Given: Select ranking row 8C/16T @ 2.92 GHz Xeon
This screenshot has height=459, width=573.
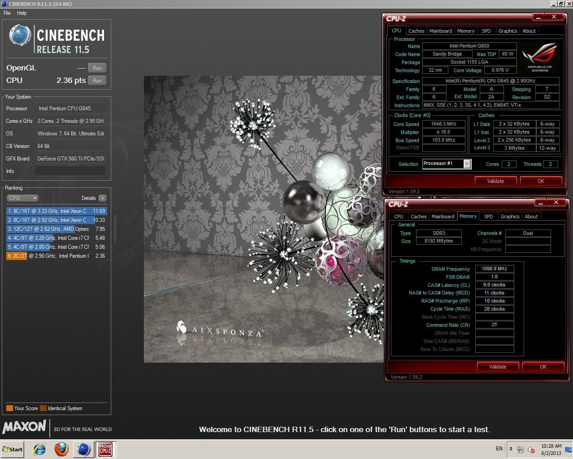Looking at the screenshot, I should point(56,220).
